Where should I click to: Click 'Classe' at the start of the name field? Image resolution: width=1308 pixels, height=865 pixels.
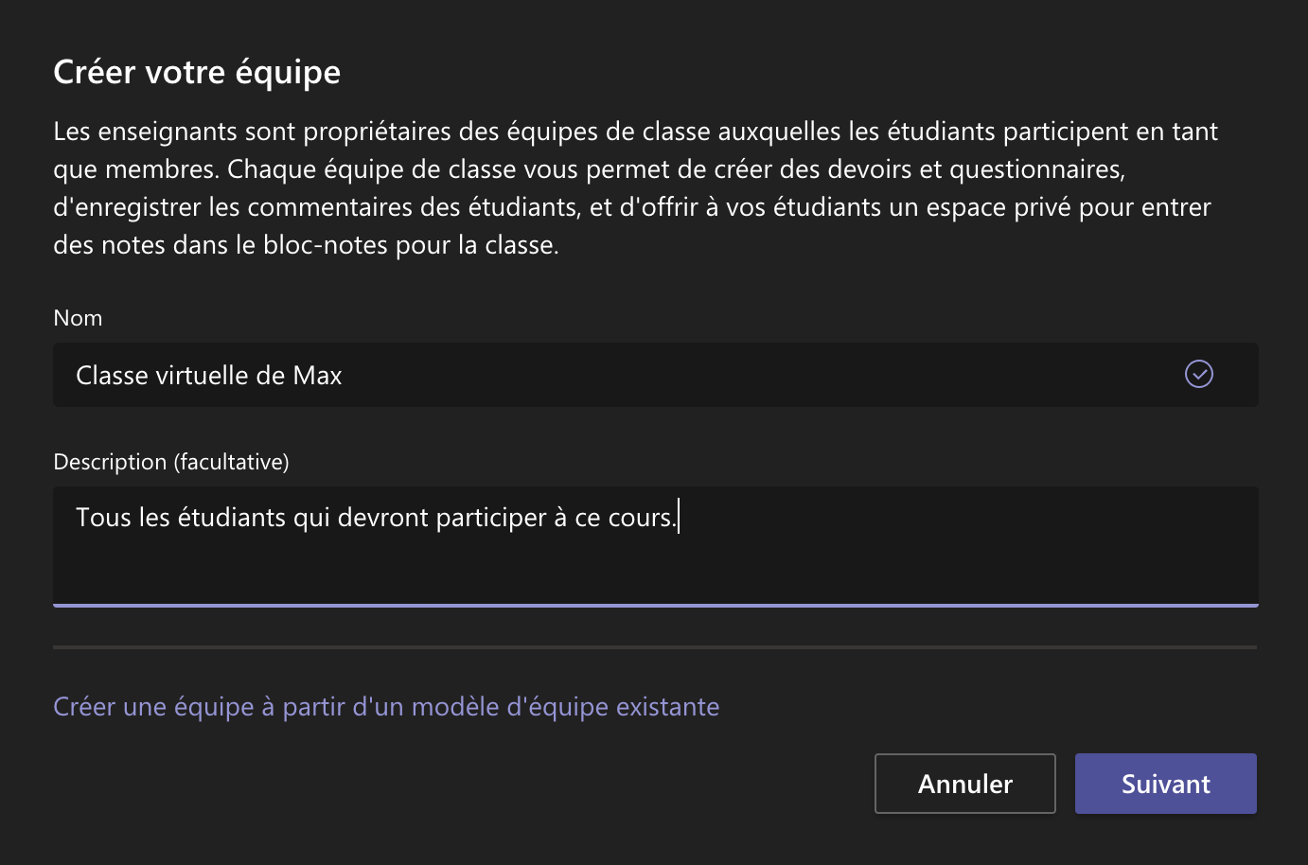[113, 376]
